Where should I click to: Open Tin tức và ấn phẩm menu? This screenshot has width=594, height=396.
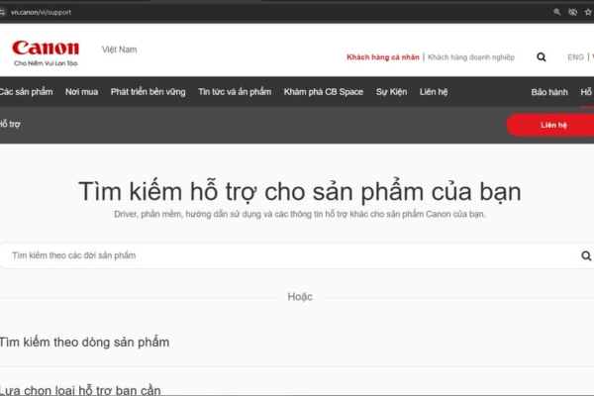click(235, 92)
